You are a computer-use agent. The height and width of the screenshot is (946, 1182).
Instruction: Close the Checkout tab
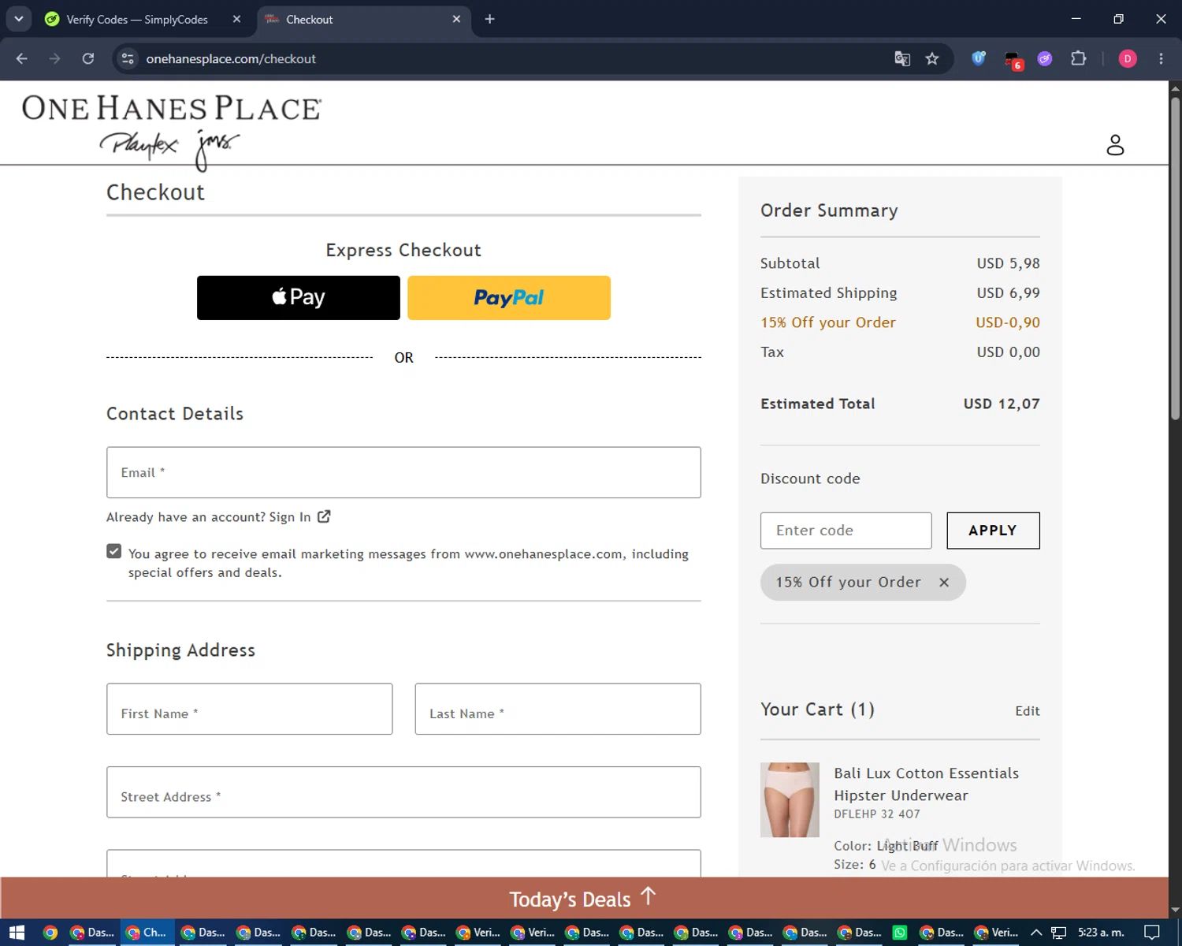pyautogui.click(x=456, y=19)
